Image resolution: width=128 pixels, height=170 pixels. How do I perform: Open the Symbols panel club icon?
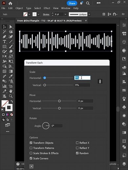pos(124,107)
